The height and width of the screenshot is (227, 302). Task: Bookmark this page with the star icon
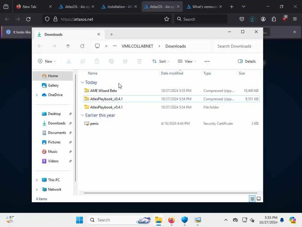(x=167, y=19)
